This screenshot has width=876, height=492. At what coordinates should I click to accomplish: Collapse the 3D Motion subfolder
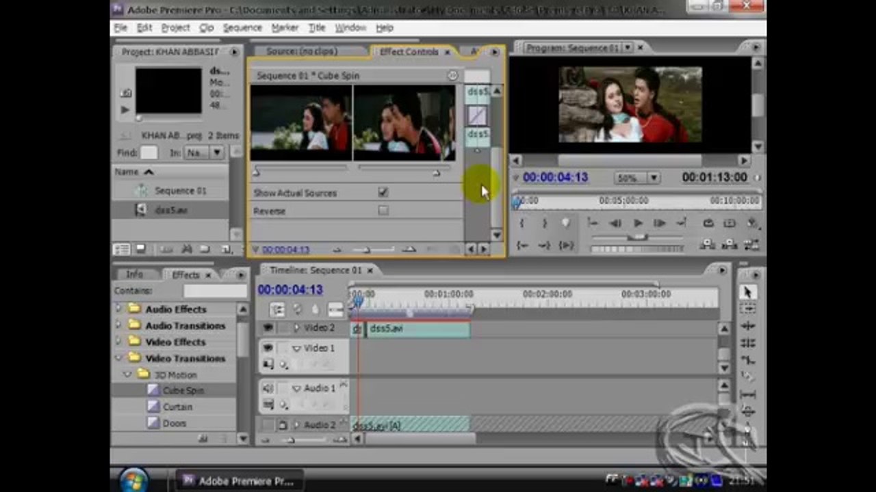click(x=127, y=374)
